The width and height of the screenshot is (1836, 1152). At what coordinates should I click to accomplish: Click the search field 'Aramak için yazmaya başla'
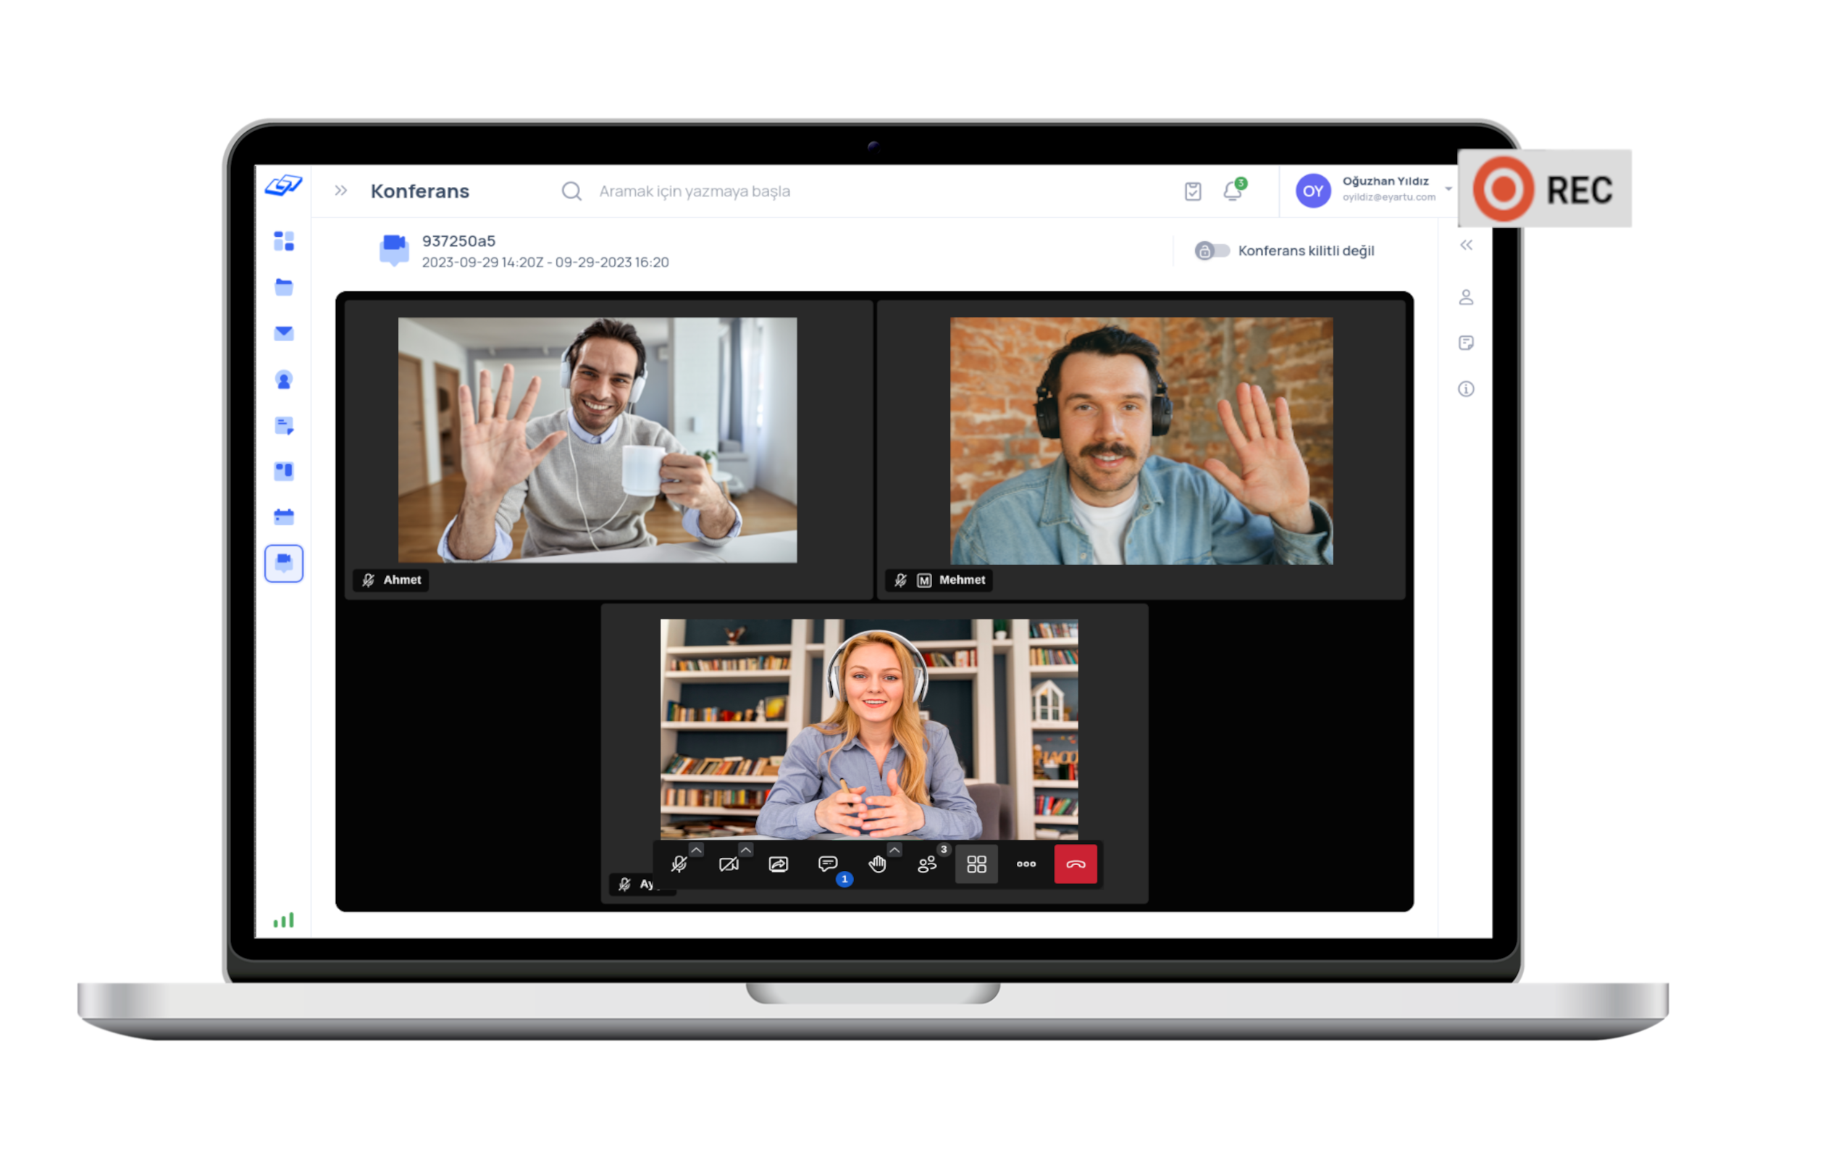click(x=694, y=191)
